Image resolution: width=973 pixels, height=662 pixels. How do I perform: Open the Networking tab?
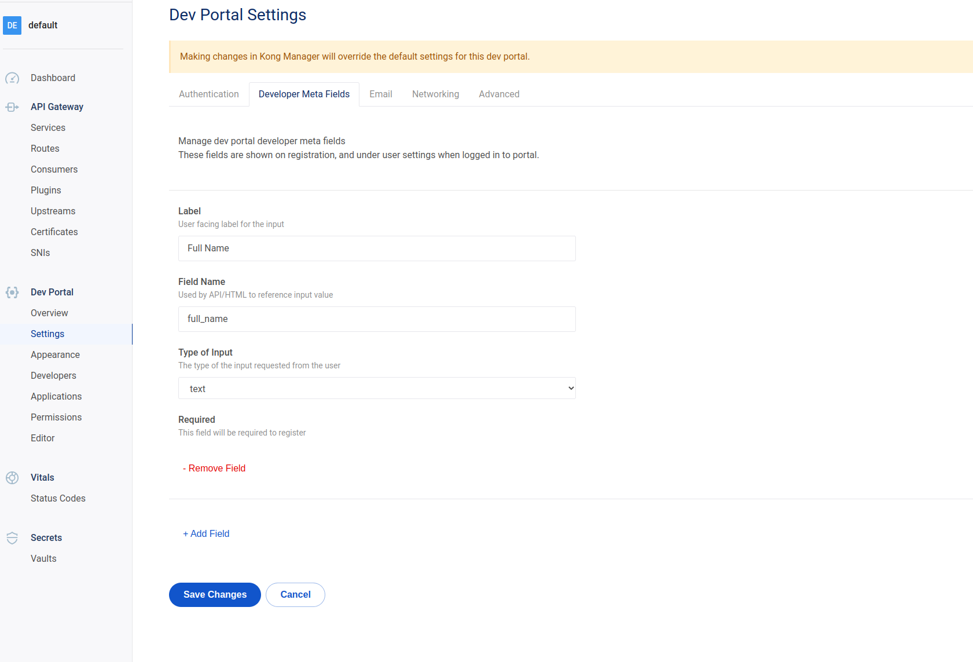(x=435, y=94)
